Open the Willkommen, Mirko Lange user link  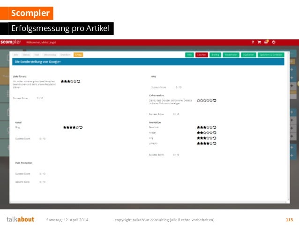click(x=41, y=42)
